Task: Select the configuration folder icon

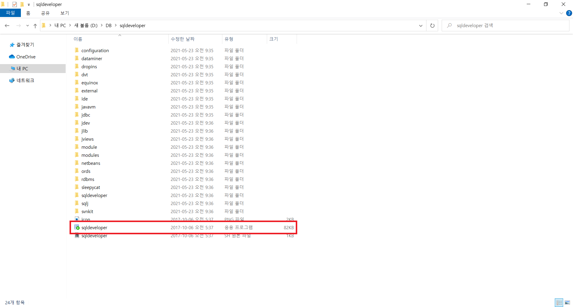Action: point(77,50)
